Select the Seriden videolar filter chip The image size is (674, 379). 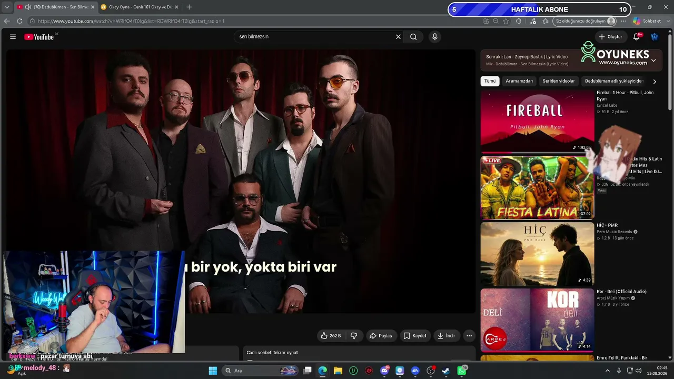[559, 81]
